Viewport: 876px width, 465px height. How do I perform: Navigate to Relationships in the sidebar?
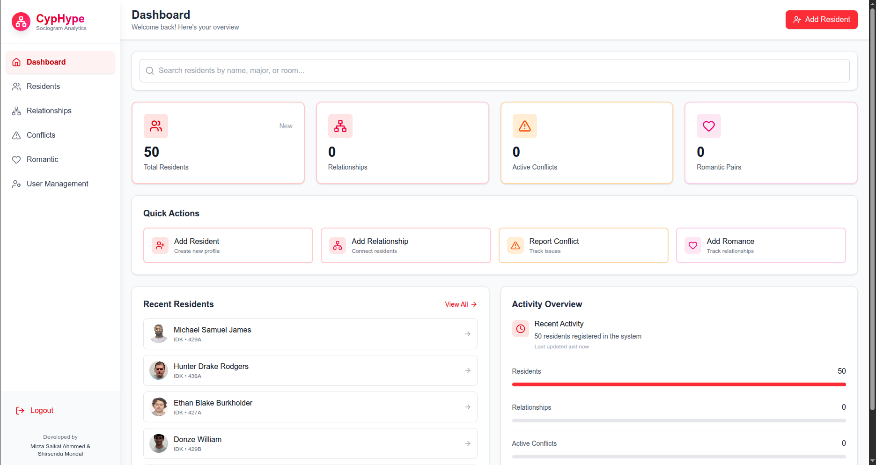click(60, 111)
